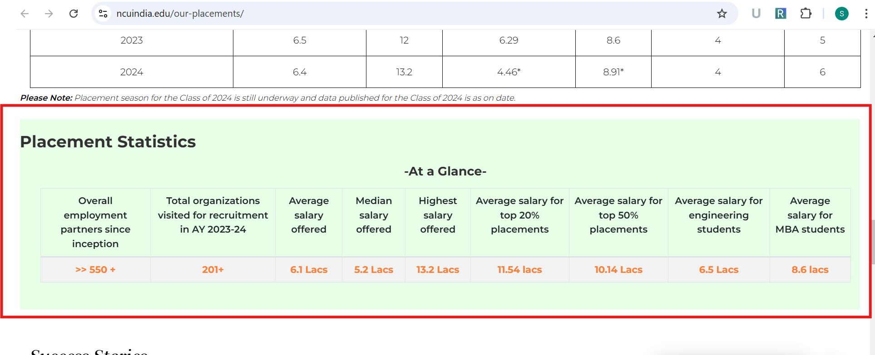
Task: Reload the placements page
Action: tap(74, 14)
